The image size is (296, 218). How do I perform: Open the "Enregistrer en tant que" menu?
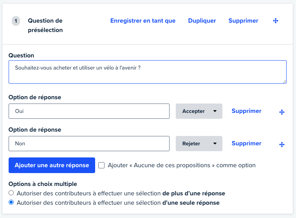(x=143, y=21)
